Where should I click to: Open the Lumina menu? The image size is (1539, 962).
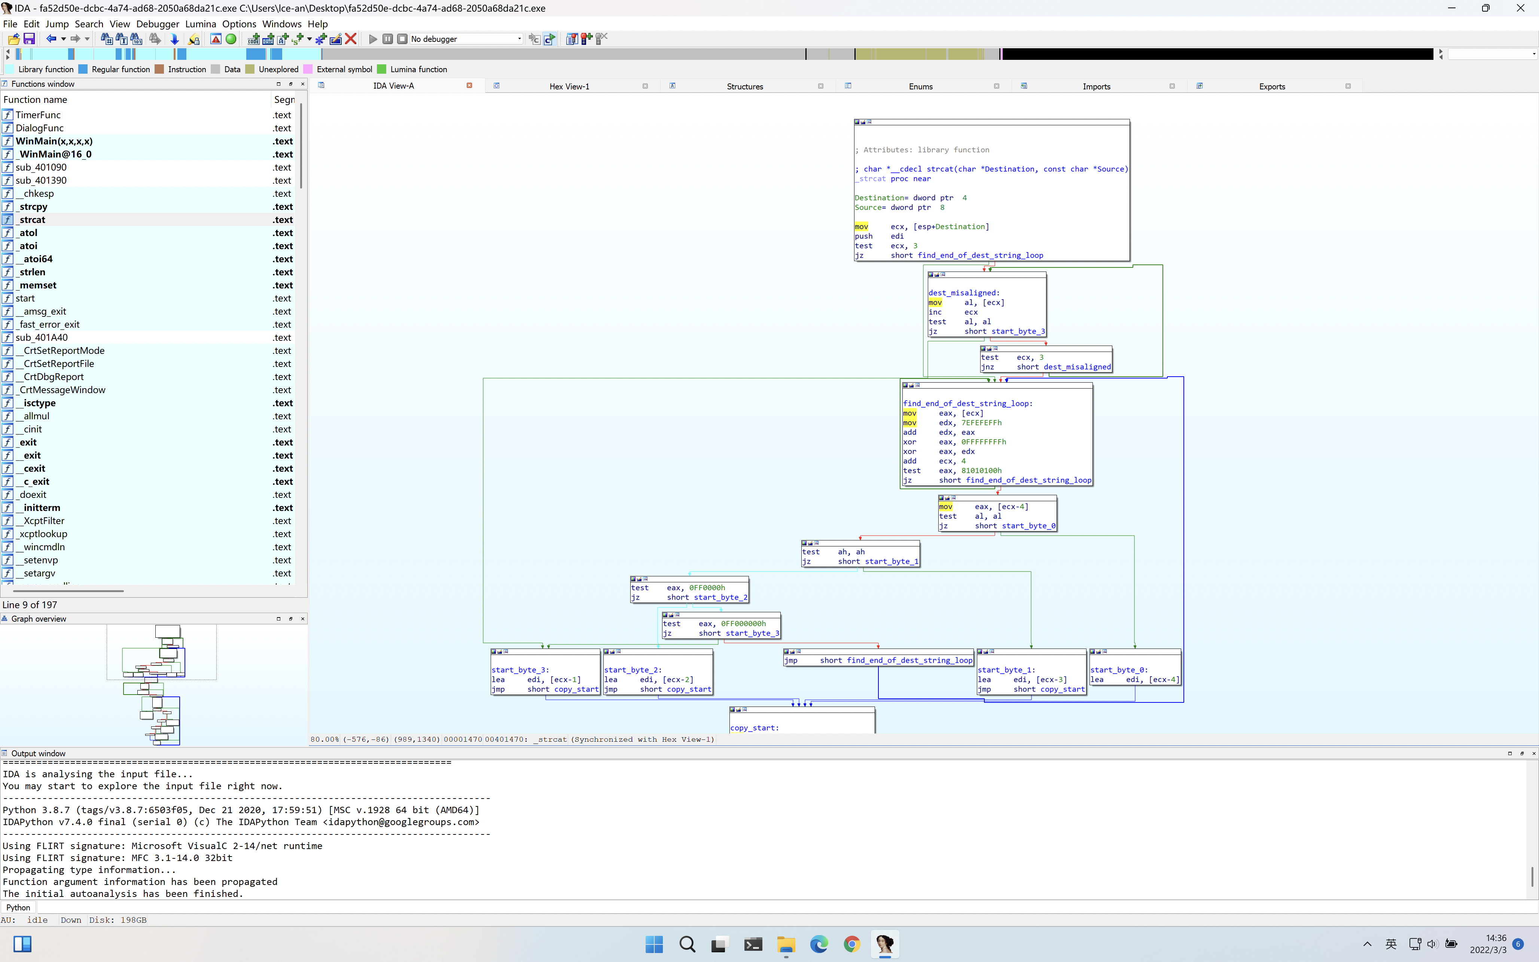(201, 24)
